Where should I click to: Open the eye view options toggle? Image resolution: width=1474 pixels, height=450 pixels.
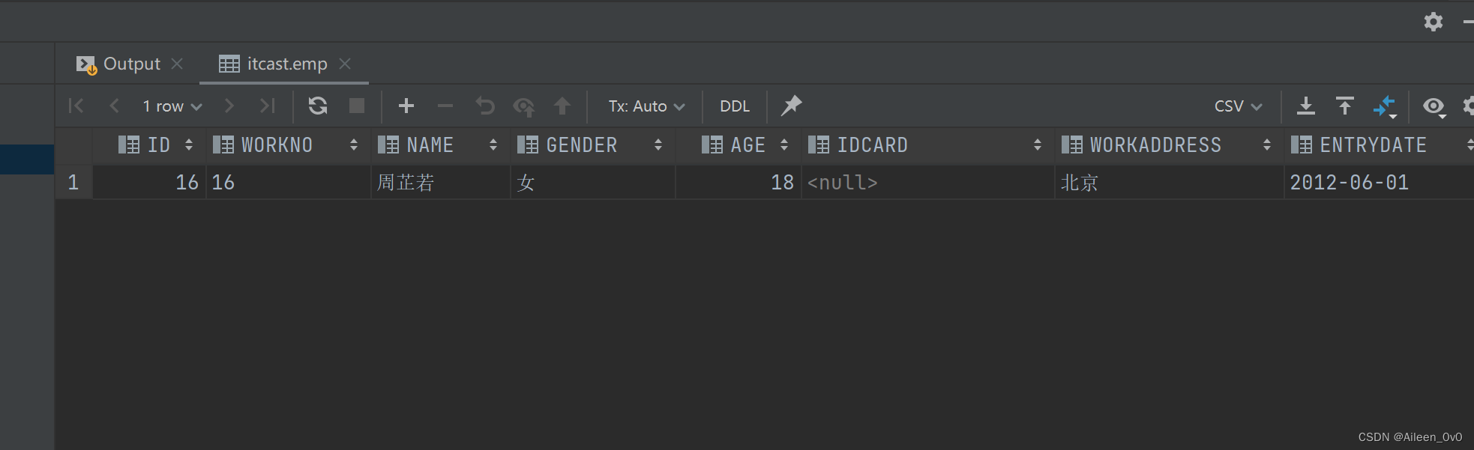coord(1434,106)
